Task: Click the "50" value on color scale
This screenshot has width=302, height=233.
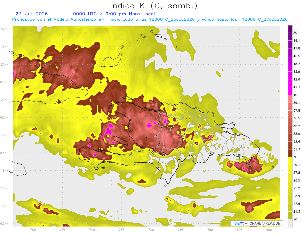Action: (x=296, y=33)
